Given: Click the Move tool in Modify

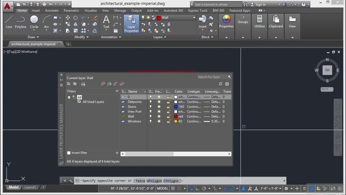Looking at the screenshot, I should 68,18.
